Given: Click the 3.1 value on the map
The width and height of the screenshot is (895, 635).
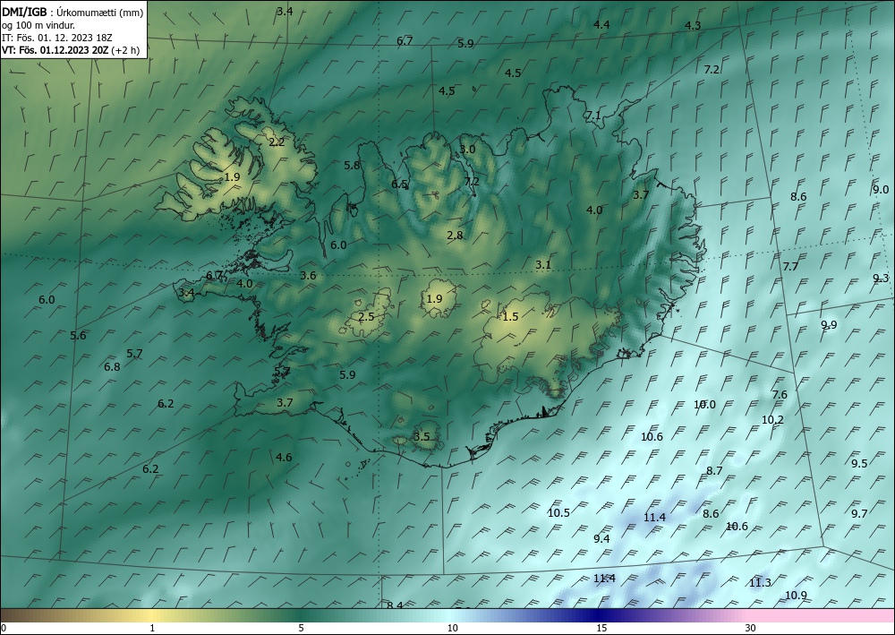Looking at the screenshot, I should click(543, 264).
